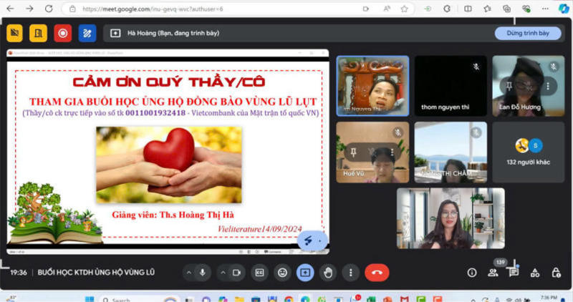Image resolution: width=573 pixels, height=302 pixels.
Task: Click the account number 0011001932418 on slide
Action: pos(155,113)
